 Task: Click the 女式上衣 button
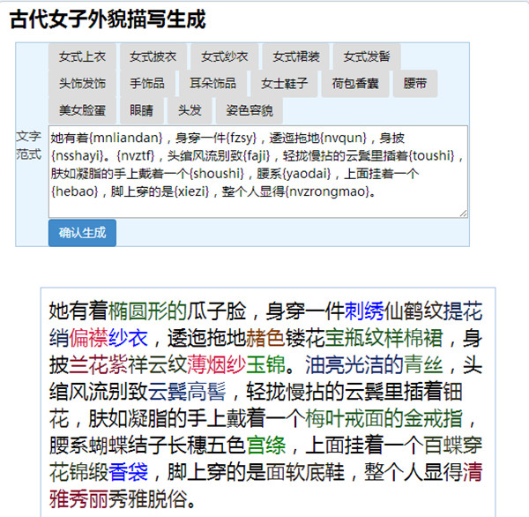[82, 56]
